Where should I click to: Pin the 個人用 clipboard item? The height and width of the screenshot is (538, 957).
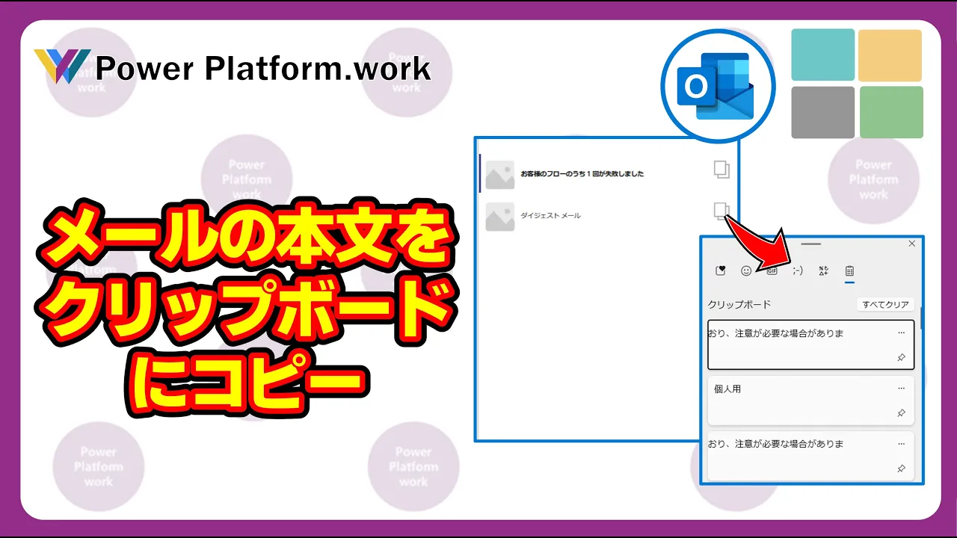click(x=901, y=413)
